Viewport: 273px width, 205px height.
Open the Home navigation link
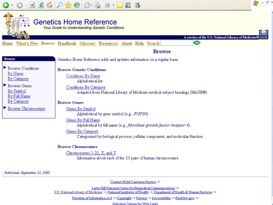(7, 43)
